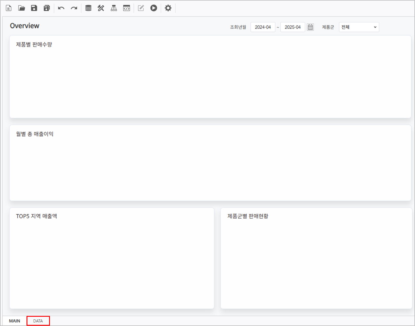This screenshot has width=415, height=326.
Task: Open the code view window icon
Action: click(x=126, y=8)
